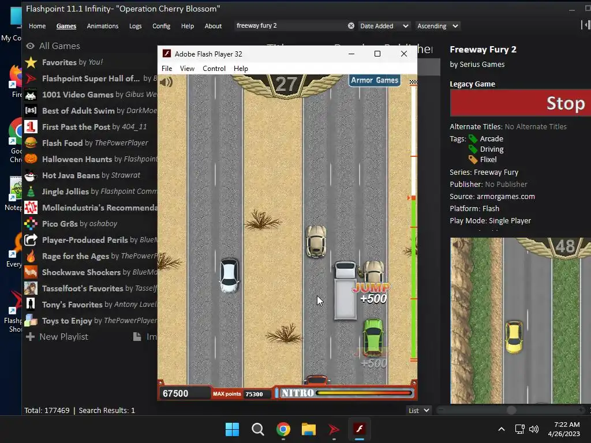Open the Games tab
The height and width of the screenshot is (443, 591).
[66, 26]
